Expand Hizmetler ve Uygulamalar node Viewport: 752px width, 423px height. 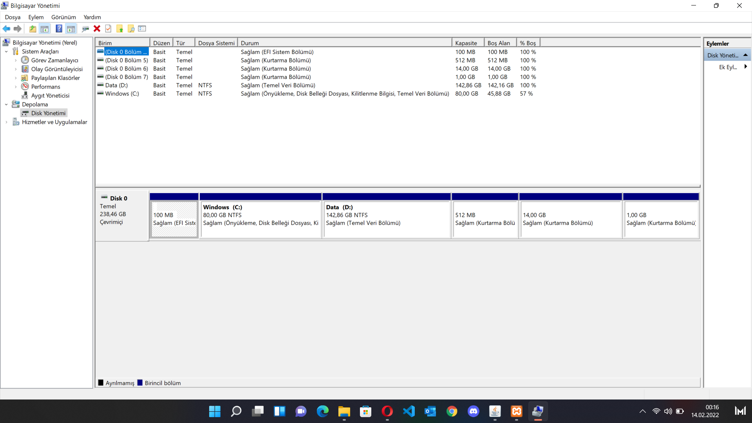tap(6, 122)
